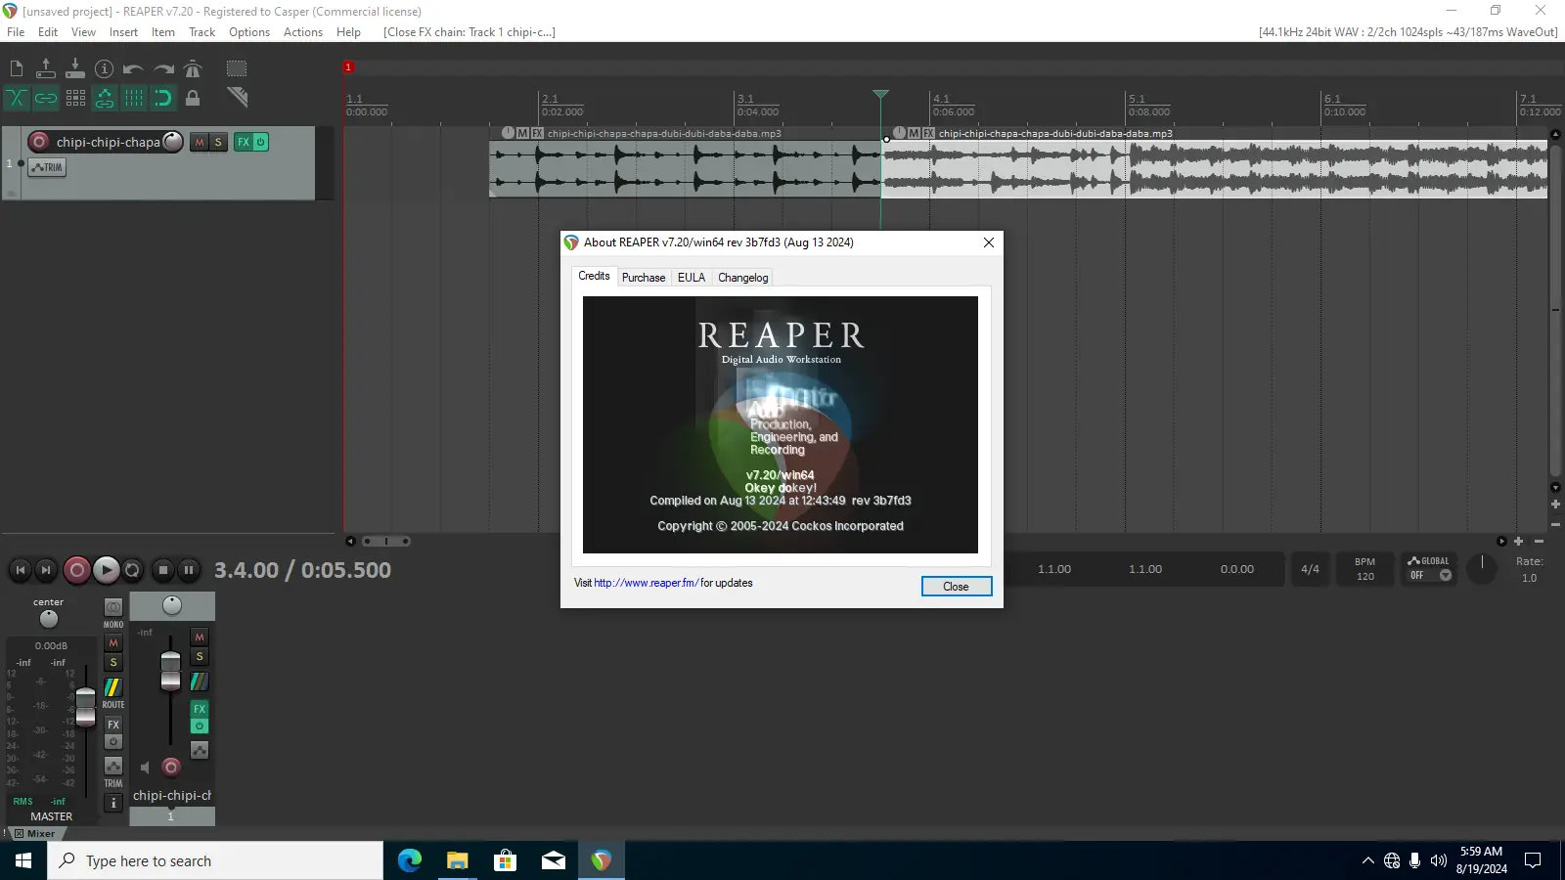1565x880 pixels.
Task: Open the Options menu
Action: [249, 32]
